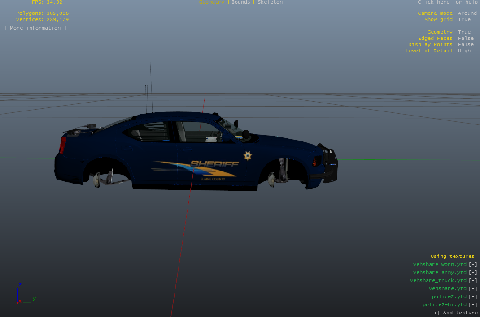Toggle the Geometry True display setting
This screenshot has height=317, width=480.
pyautogui.click(x=464, y=32)
